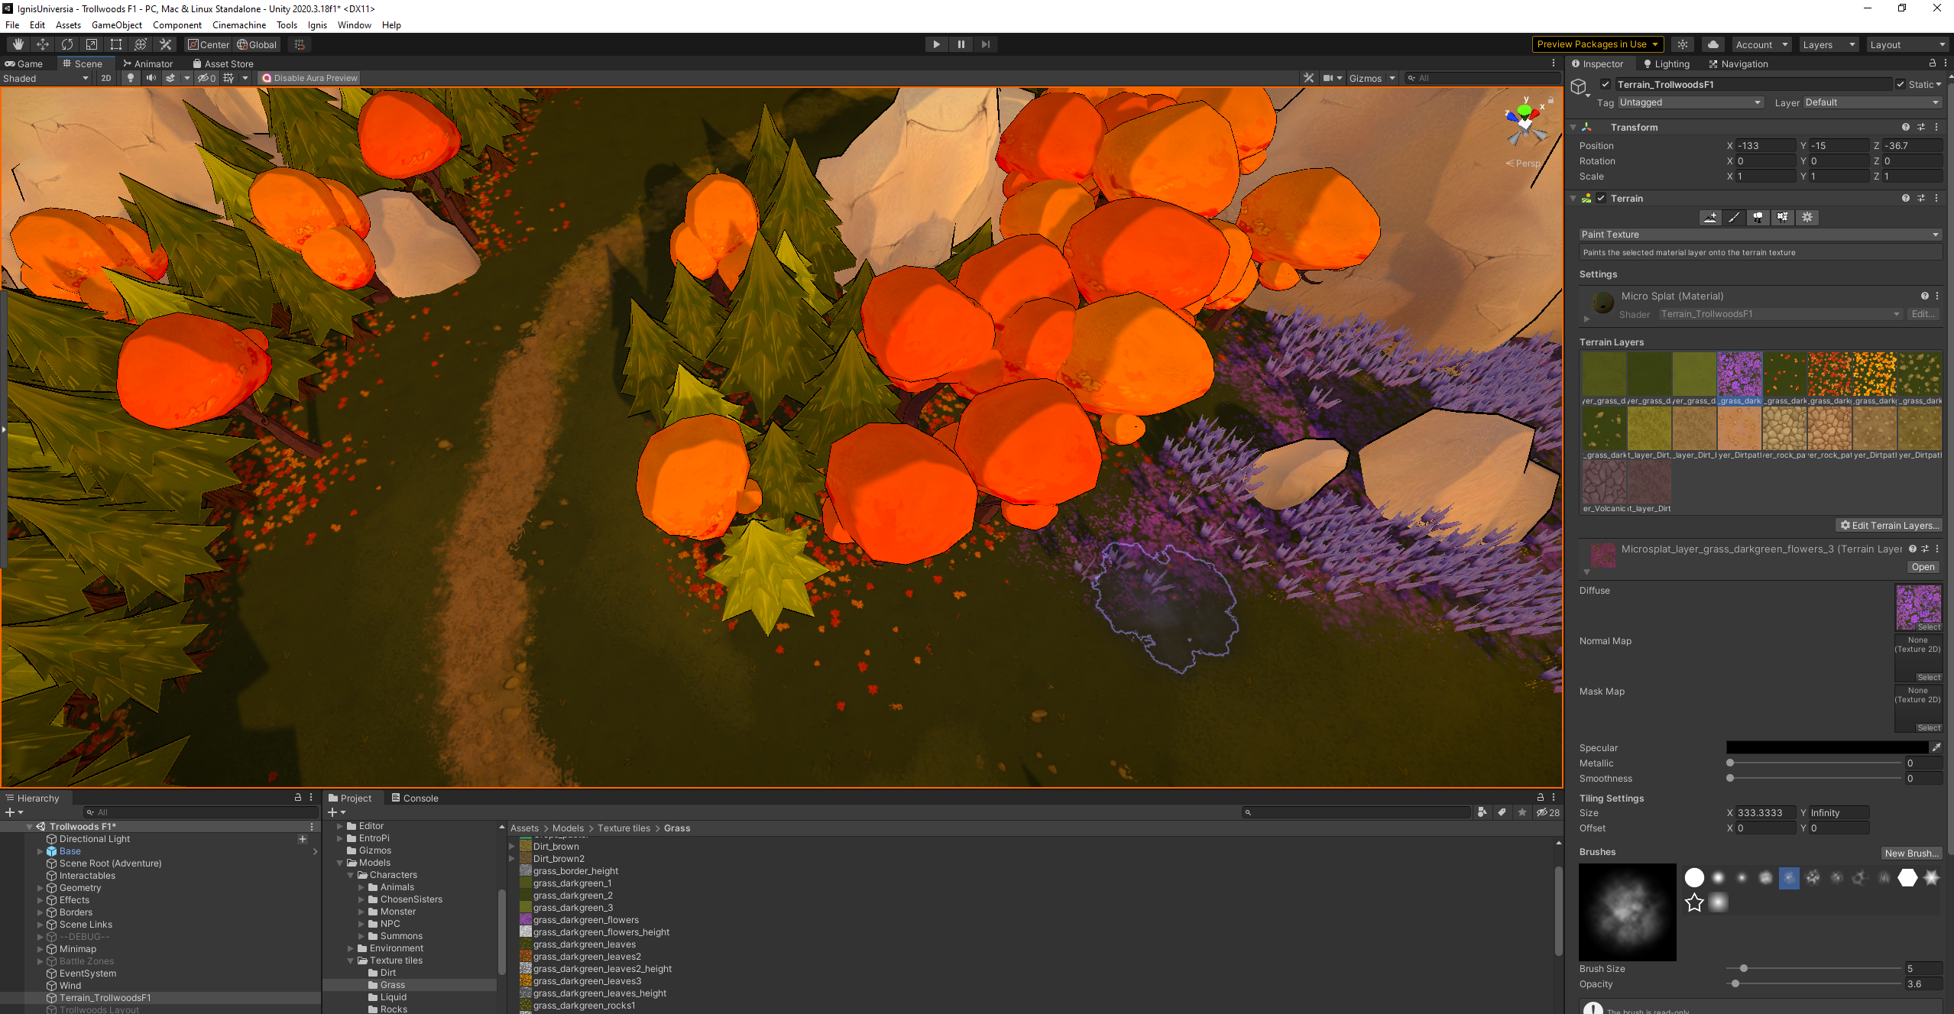Viewport: 1954px width, 1014px height.
Task: Toggle scene audio
Action: point(151,78)
